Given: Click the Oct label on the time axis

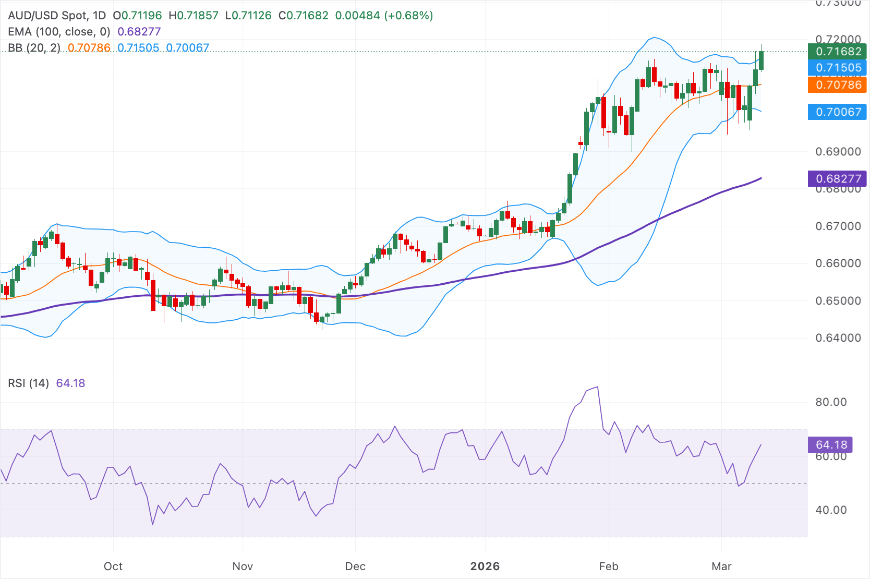Looking at the screenshot, I should point(113,566).
